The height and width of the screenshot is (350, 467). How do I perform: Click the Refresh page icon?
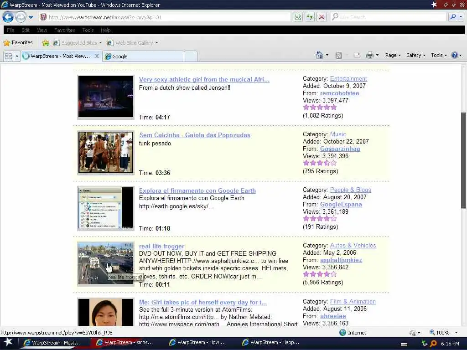pos(310,17)
